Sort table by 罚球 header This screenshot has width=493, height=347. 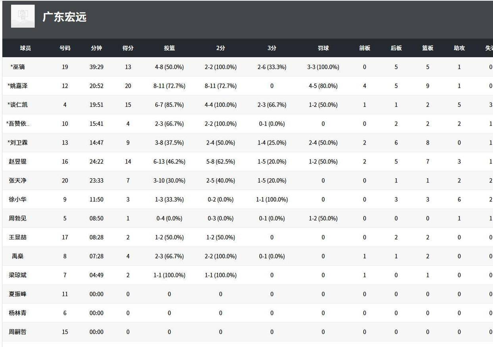click(323, 48)
